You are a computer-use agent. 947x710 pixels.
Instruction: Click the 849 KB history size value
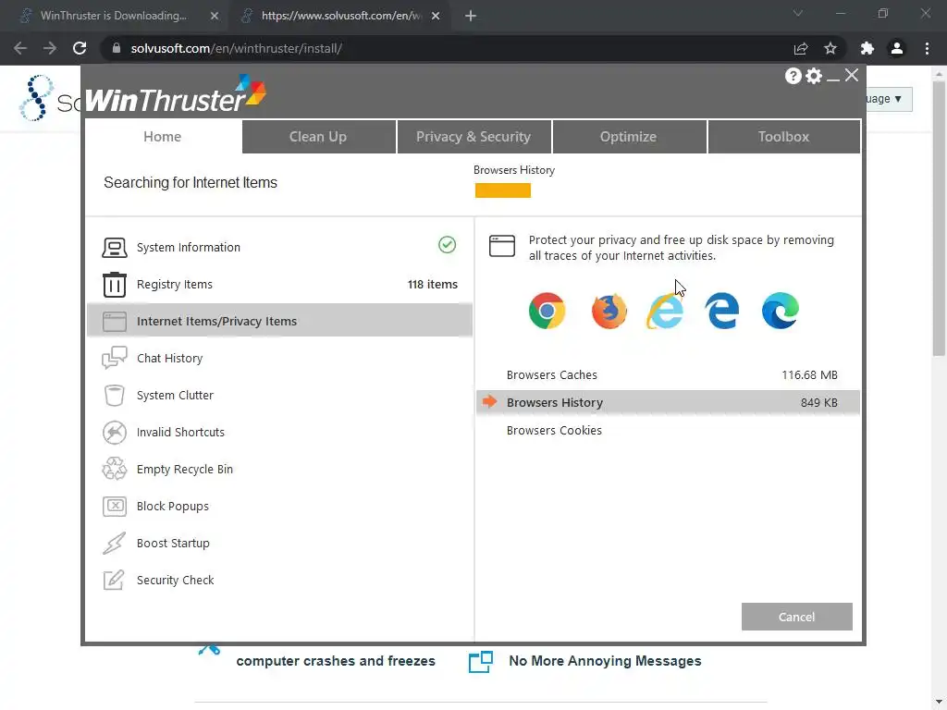pyautogui.click(x=819, y=403)
